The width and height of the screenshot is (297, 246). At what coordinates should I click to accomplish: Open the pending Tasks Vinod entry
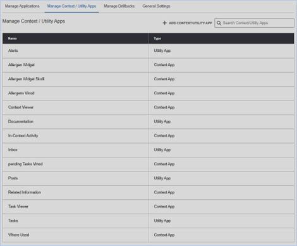25,164
